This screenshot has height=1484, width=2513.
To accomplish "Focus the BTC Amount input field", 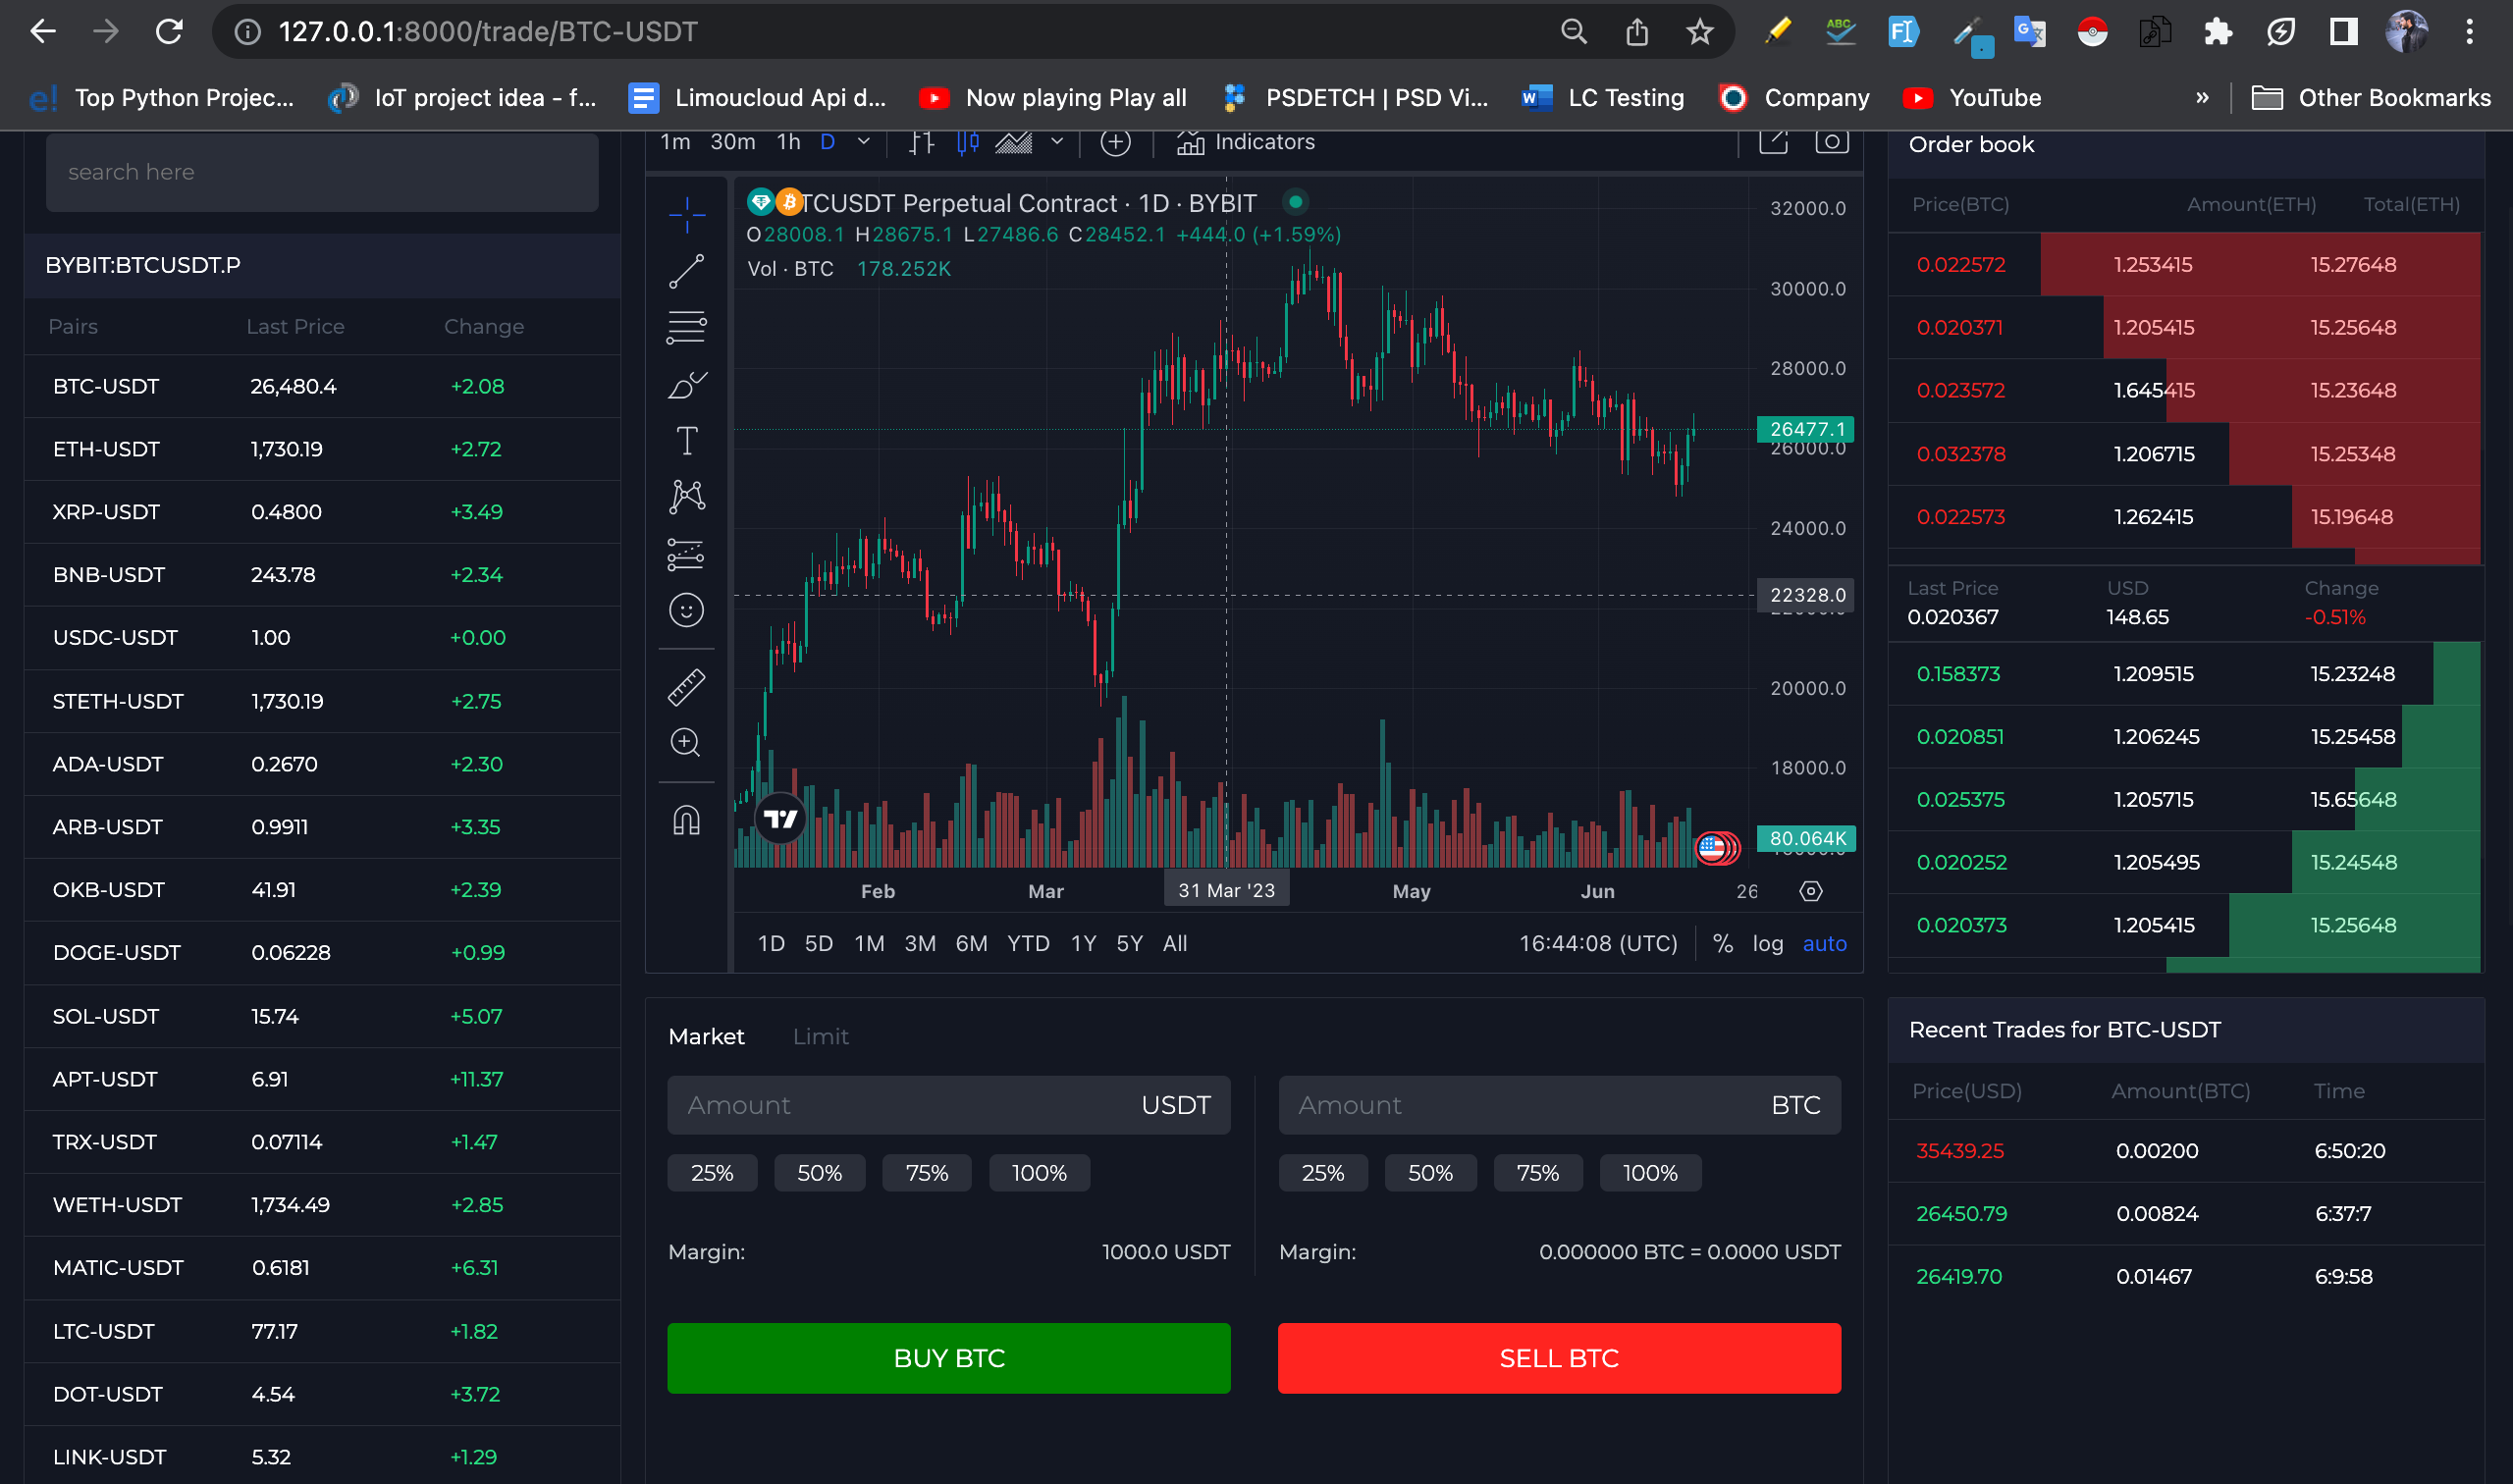I will (x=1558, y=1105).
